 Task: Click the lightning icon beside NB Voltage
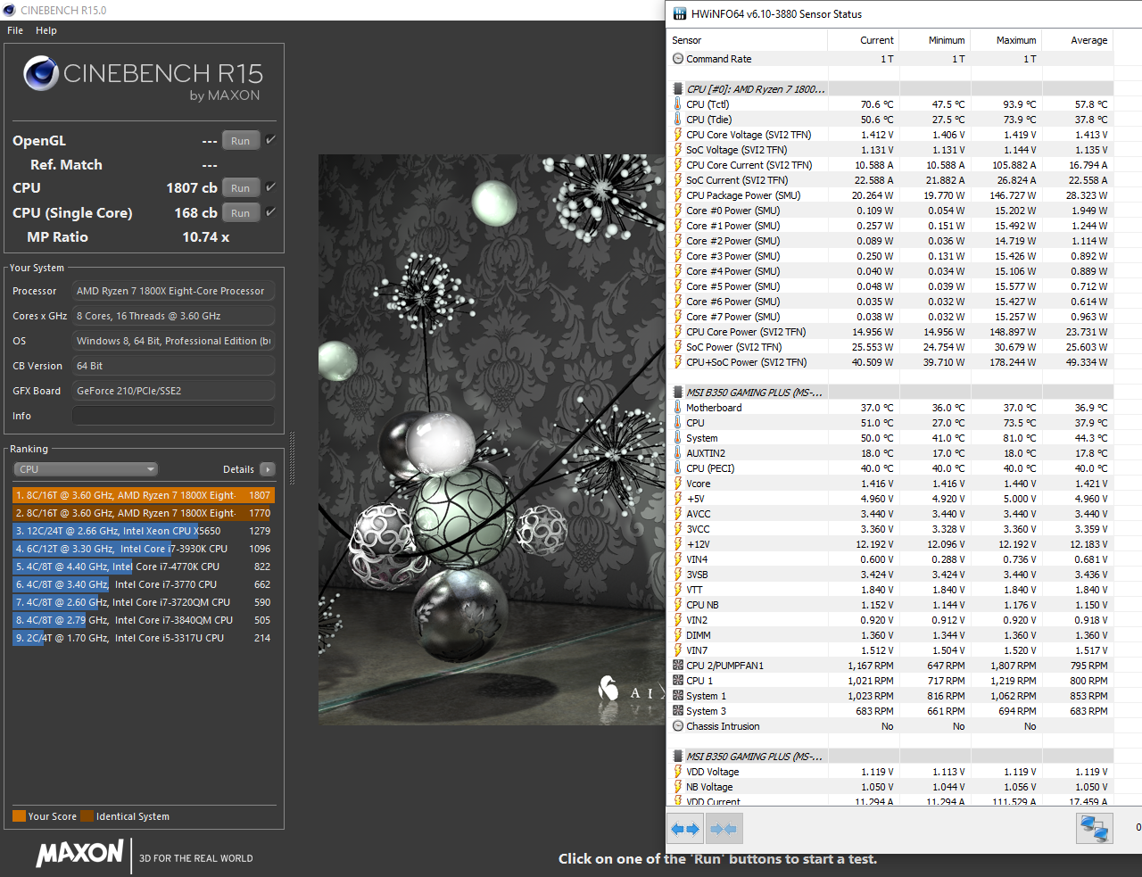tap(678, 787)
